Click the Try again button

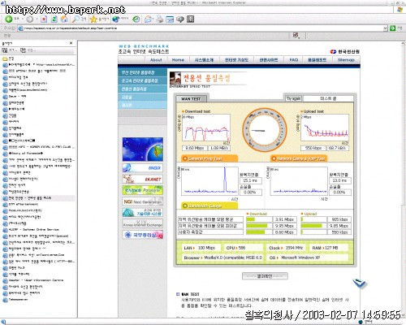coord(293,98)
